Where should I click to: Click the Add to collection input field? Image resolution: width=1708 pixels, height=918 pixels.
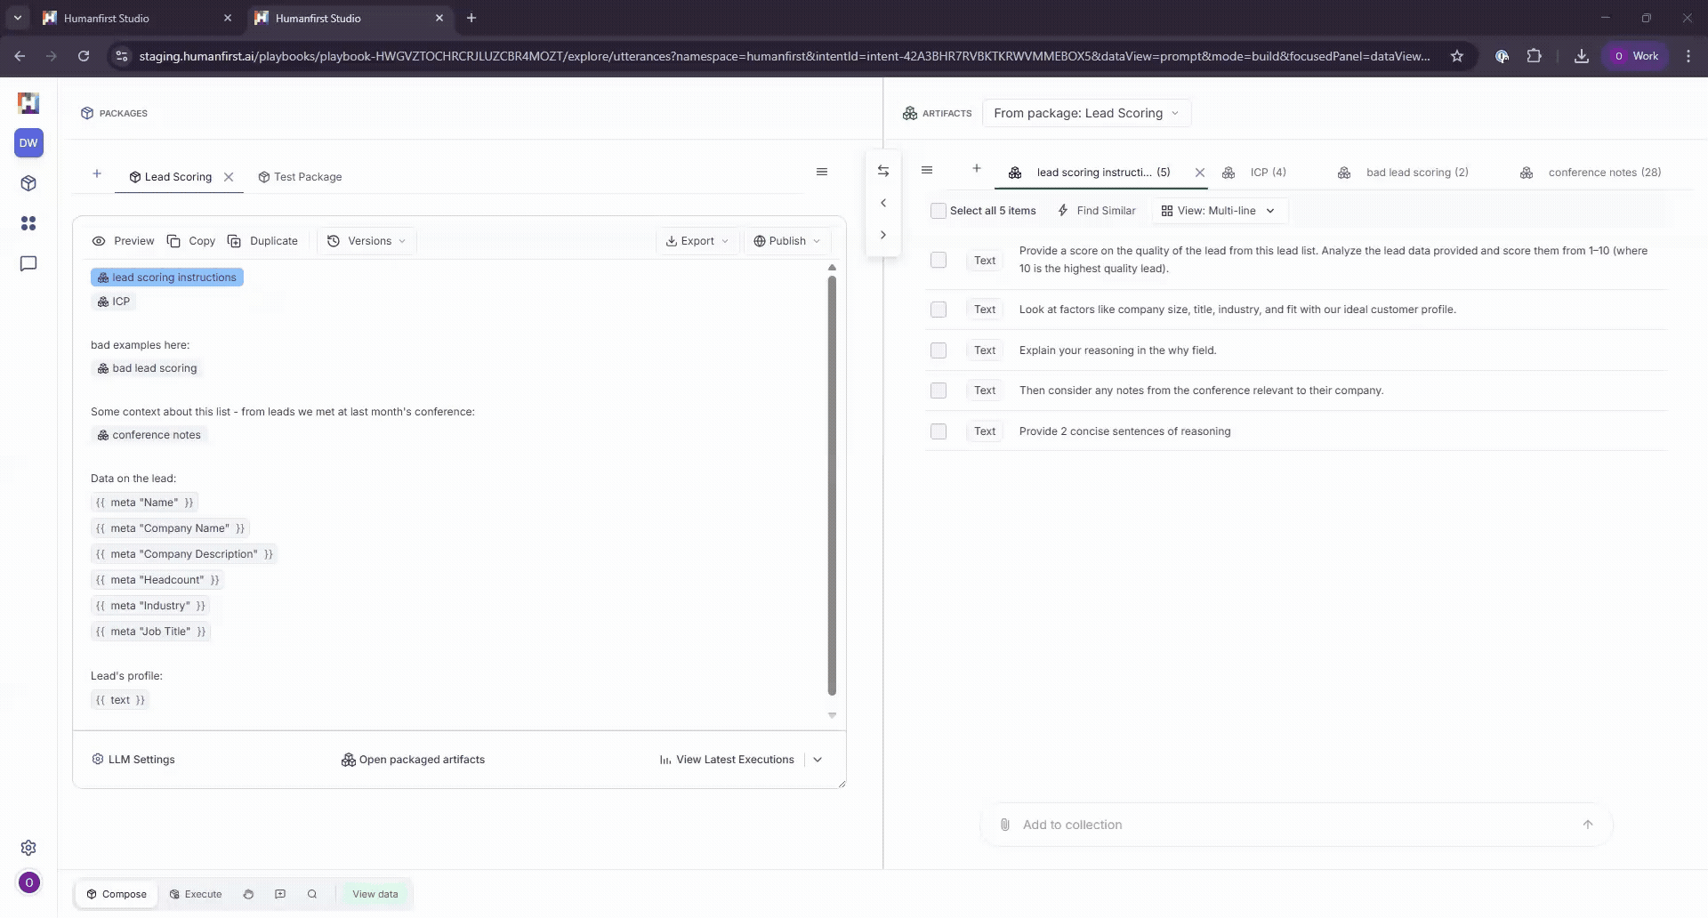[x=1245, y=825]
